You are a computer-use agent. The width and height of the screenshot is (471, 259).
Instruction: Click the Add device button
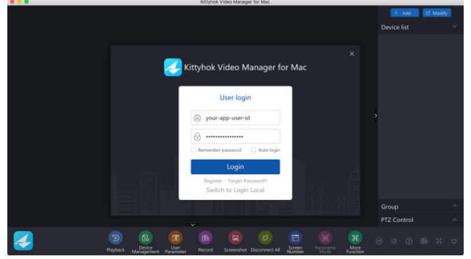[404, 13]
